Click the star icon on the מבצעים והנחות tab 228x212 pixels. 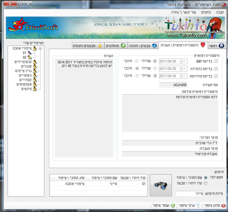pyautogui.click(x=100, y=46)
